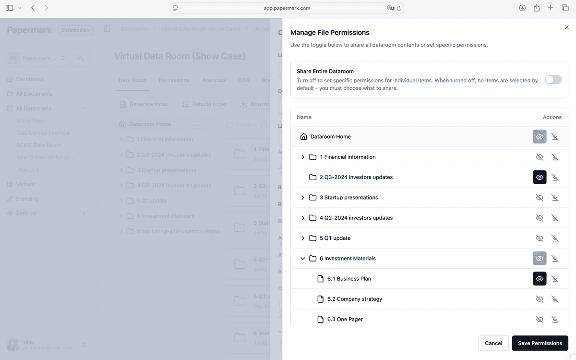Click the tab overview icon at top right

pos(564,8)
